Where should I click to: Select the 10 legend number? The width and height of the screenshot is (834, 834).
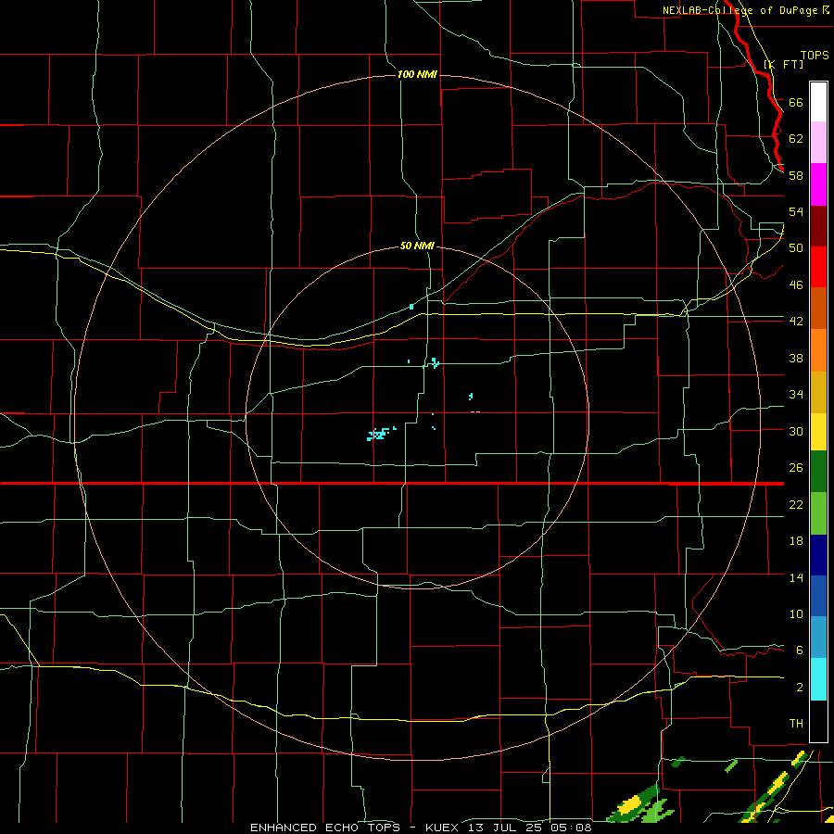(796, 614)
